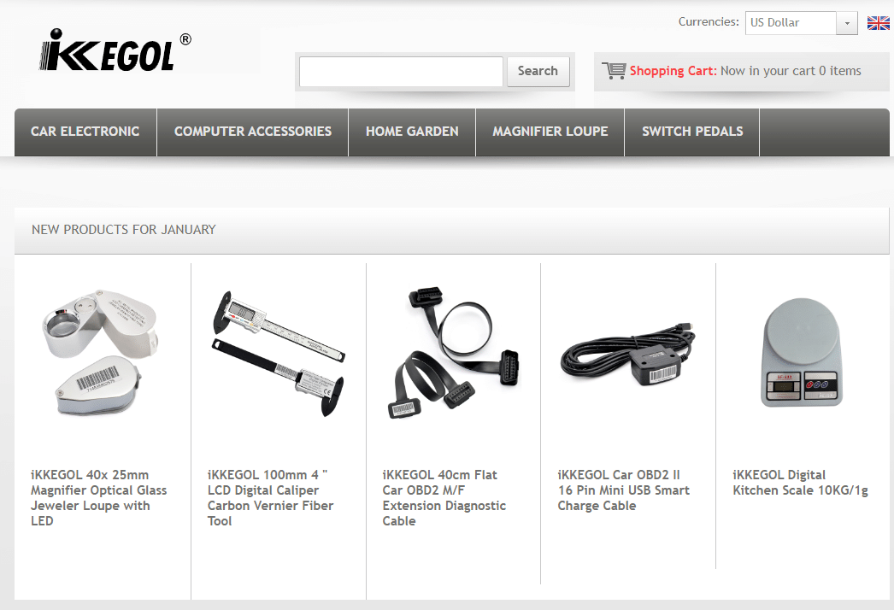Image resolution: width=894 pixels, height=610 pixels.
Task: View the USB smart charge cable image
Action: point(627,354)
